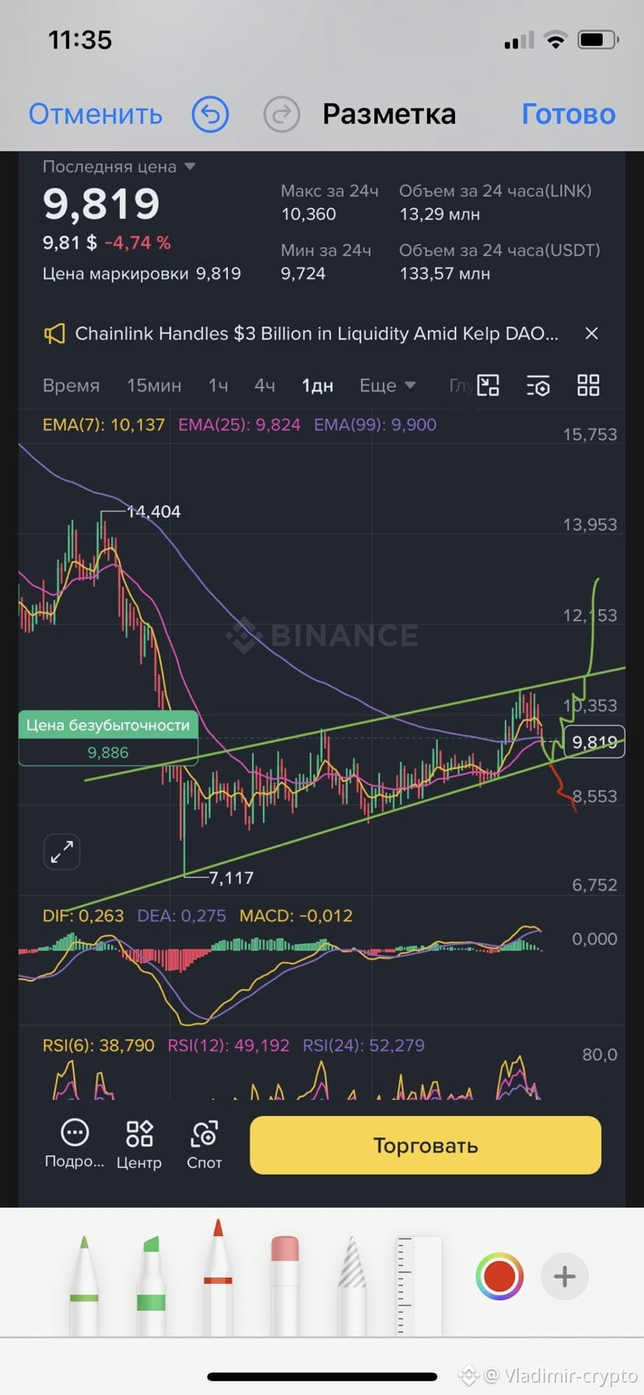Tap the plus add-annotation button
This screenshot has height=1395, width=644.
565,1277
